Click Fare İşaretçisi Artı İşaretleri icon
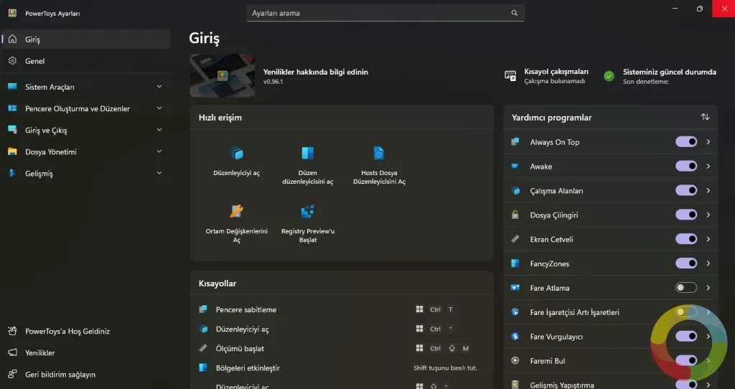 (515, 312)
